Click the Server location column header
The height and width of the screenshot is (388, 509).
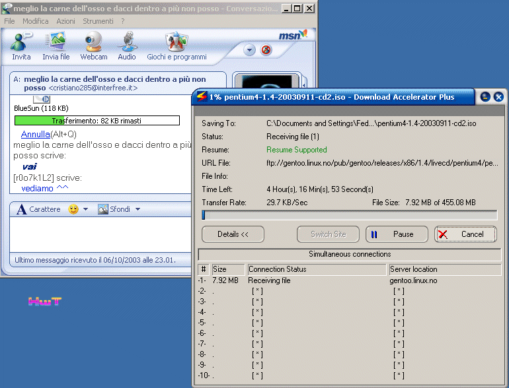[445, 269]
